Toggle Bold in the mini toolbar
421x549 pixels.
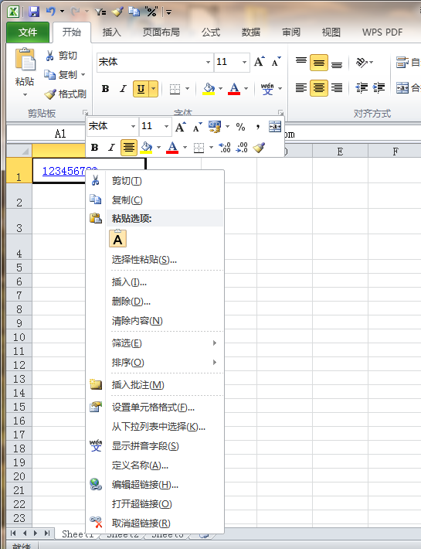(x=94, y=148)
